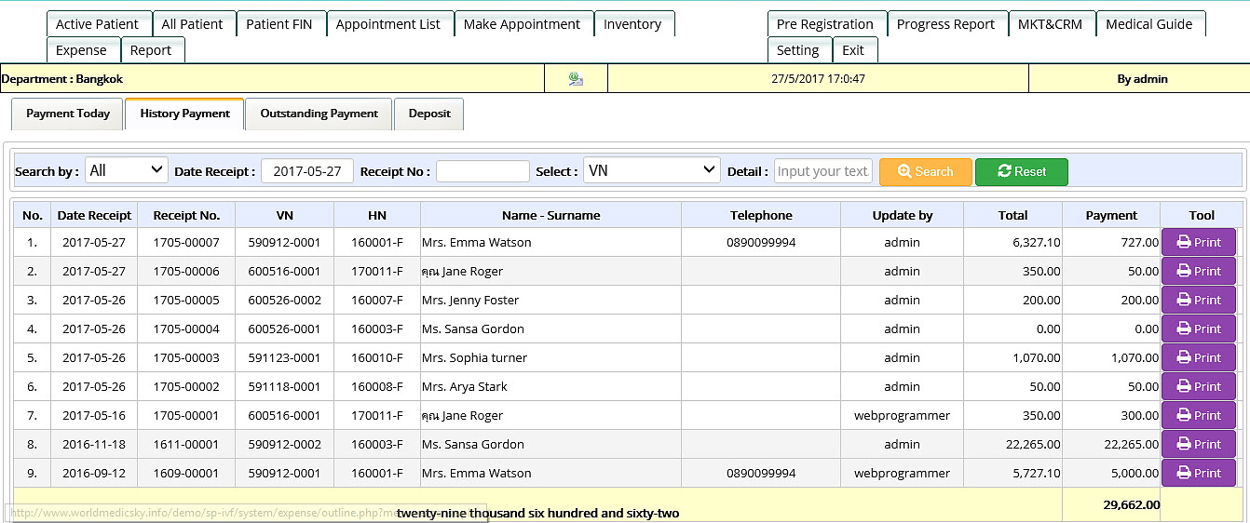Print receipt 1705-00003 for Sophia turner
The image size is (1250, 523).
(x=1198, y=357)
